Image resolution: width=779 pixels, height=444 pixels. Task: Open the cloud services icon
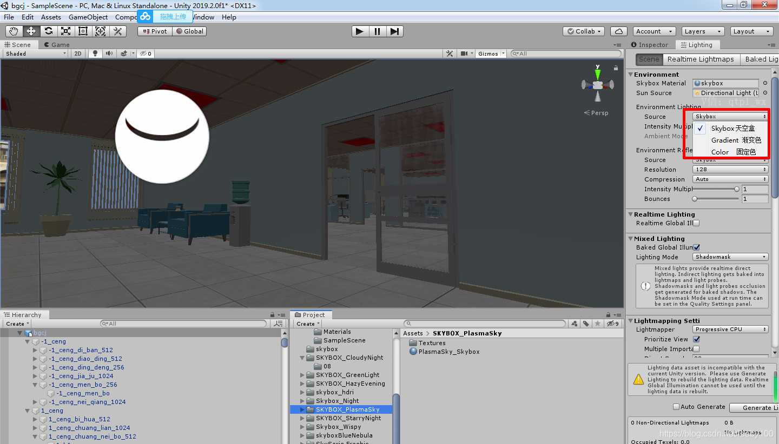(618, 31)
